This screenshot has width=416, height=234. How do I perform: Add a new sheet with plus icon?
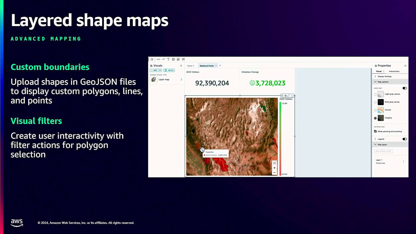[220, 66]
